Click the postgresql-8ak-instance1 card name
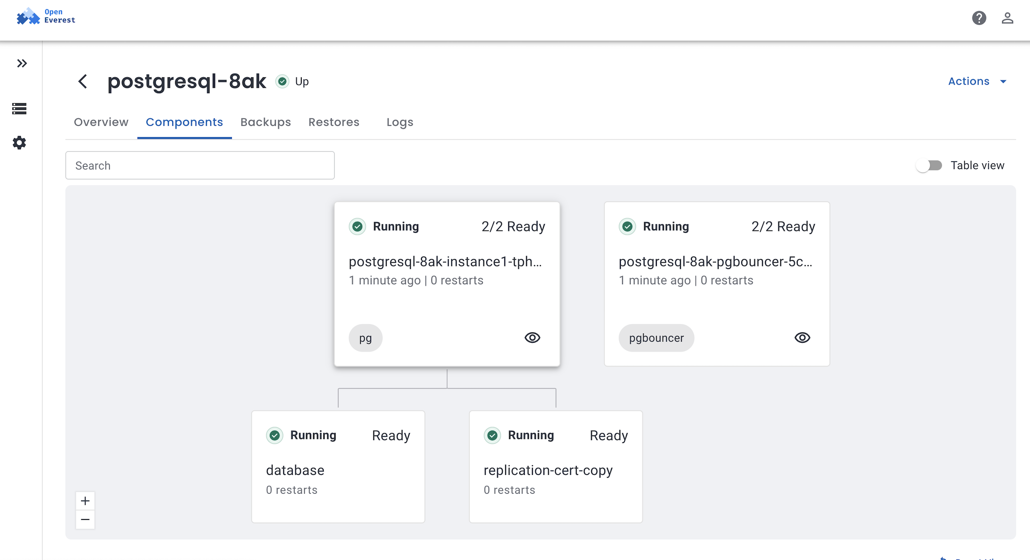Screen dimensions: 1030x560 tap(445, 262)
